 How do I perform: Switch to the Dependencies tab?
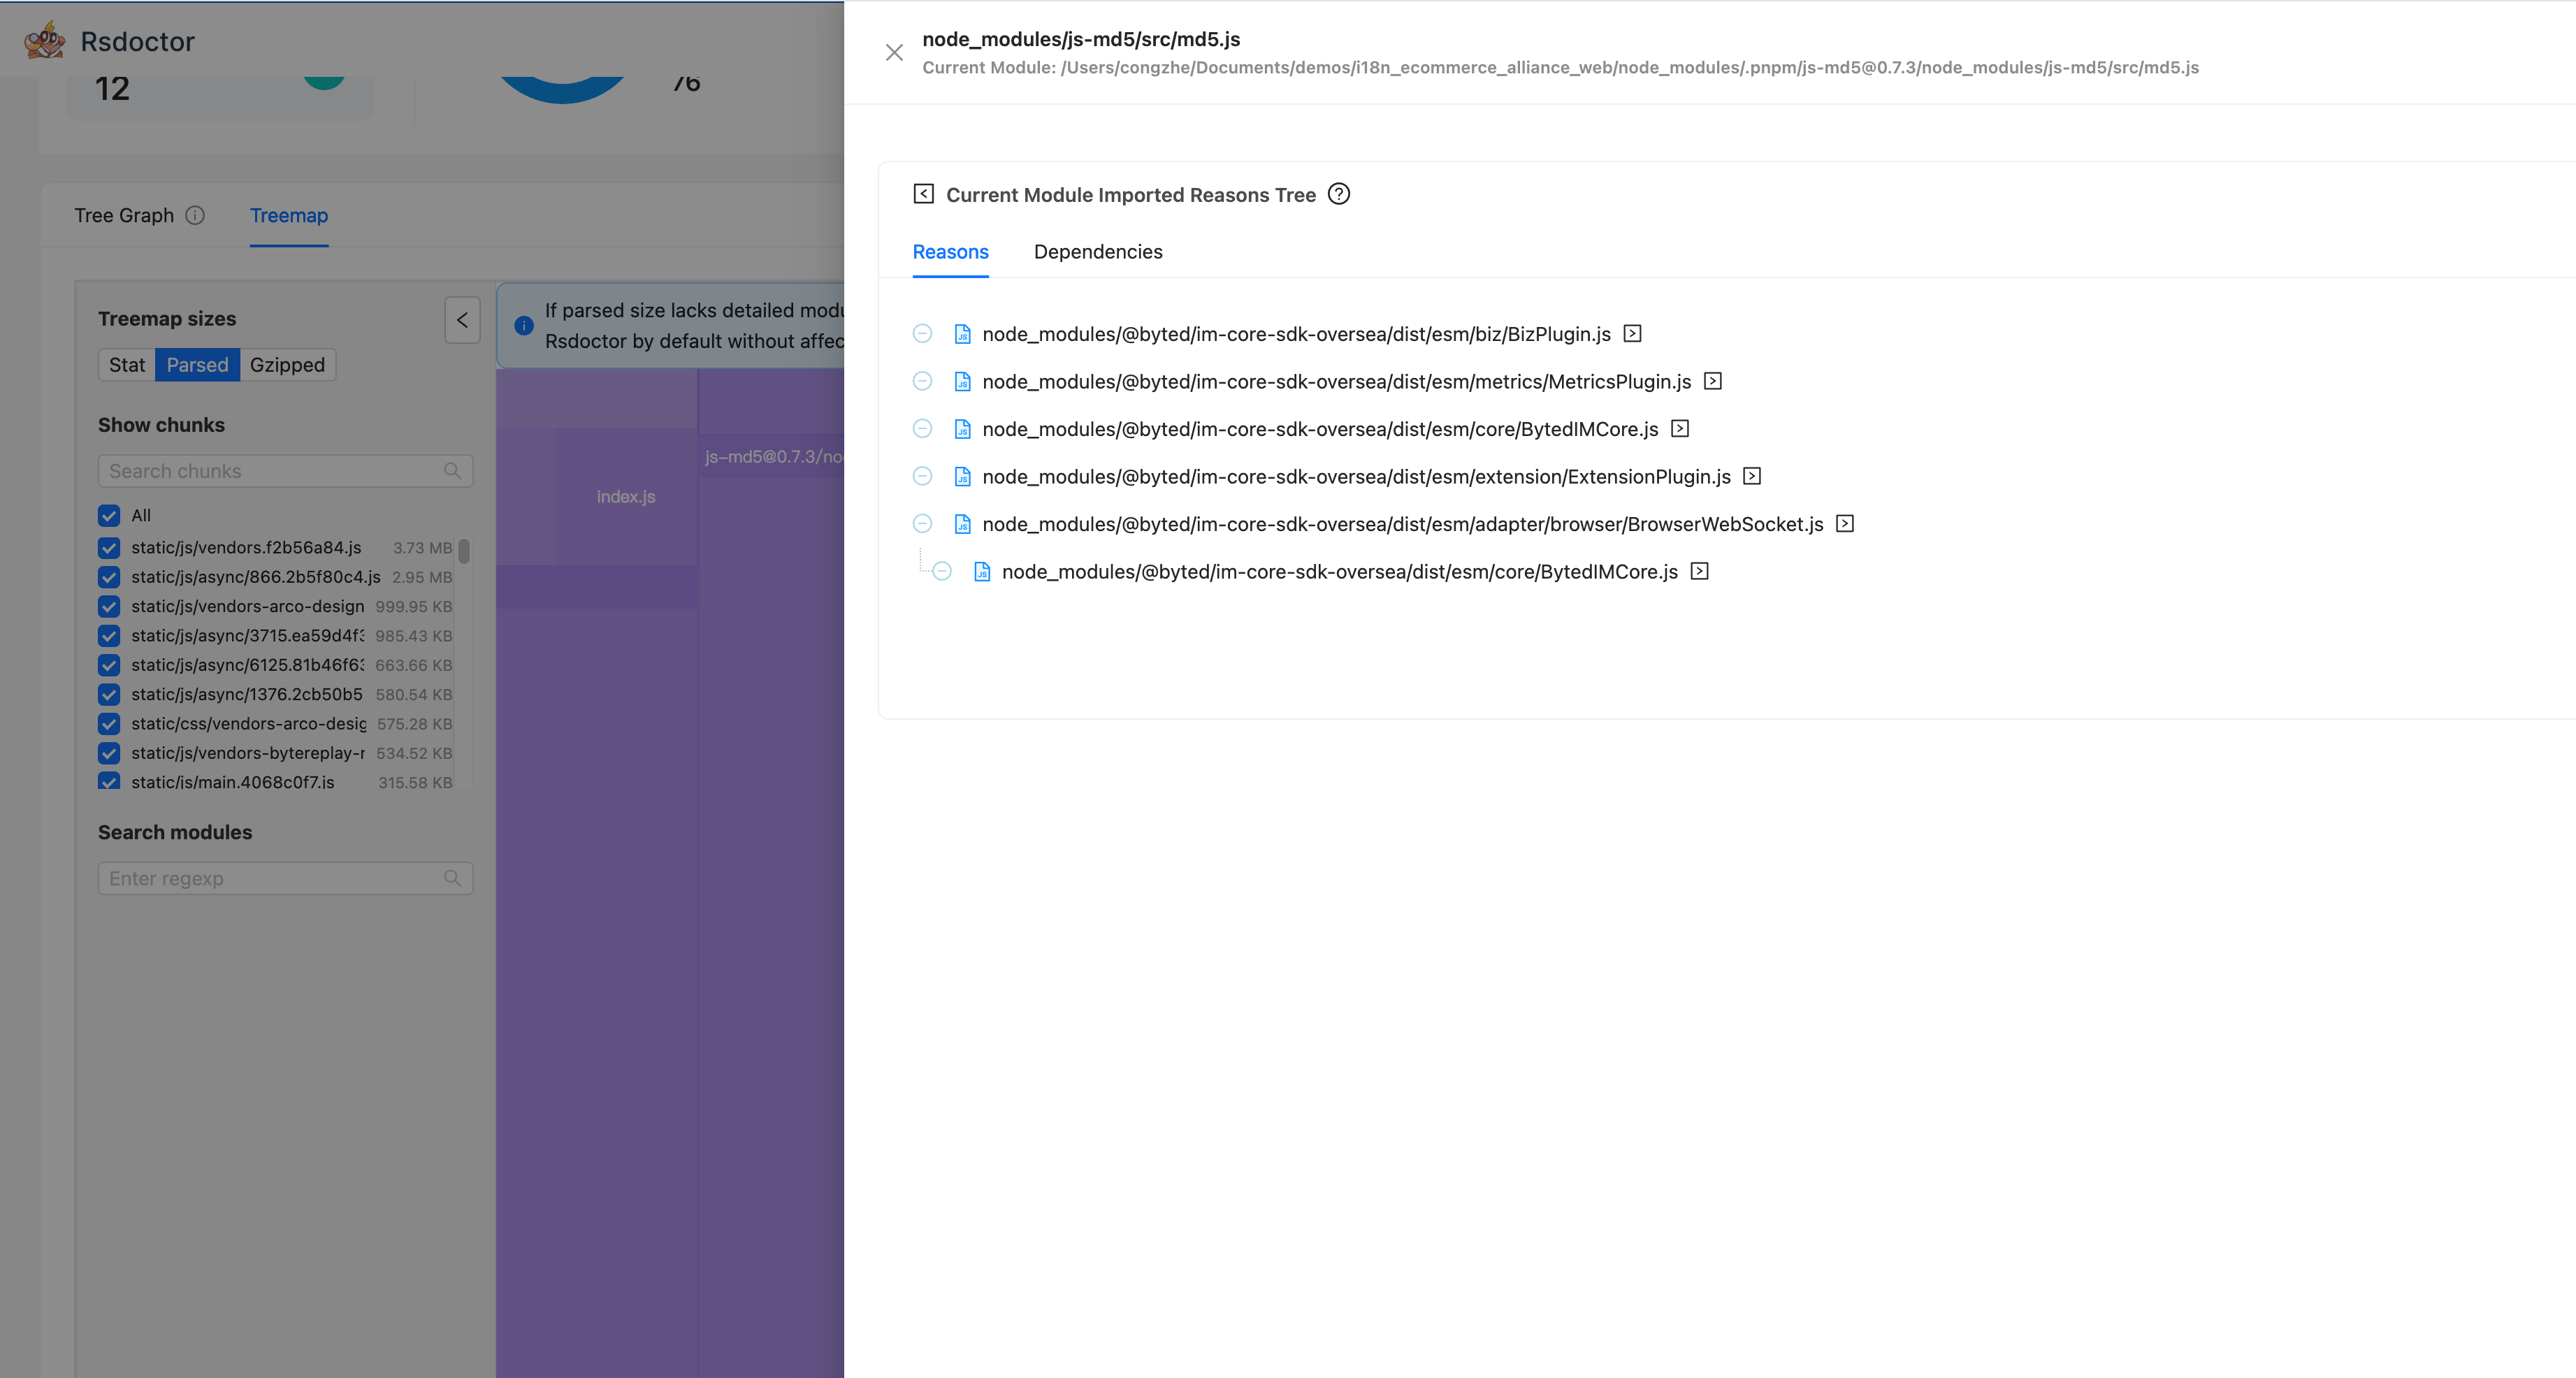click(1097, 252)
